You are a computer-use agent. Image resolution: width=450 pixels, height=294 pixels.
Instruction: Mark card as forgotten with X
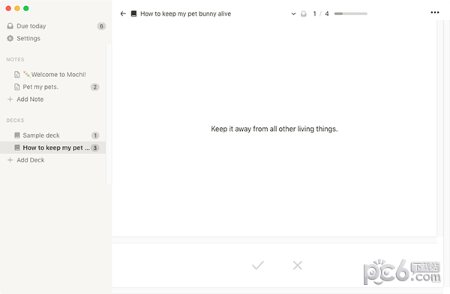(x=298, y=266)
